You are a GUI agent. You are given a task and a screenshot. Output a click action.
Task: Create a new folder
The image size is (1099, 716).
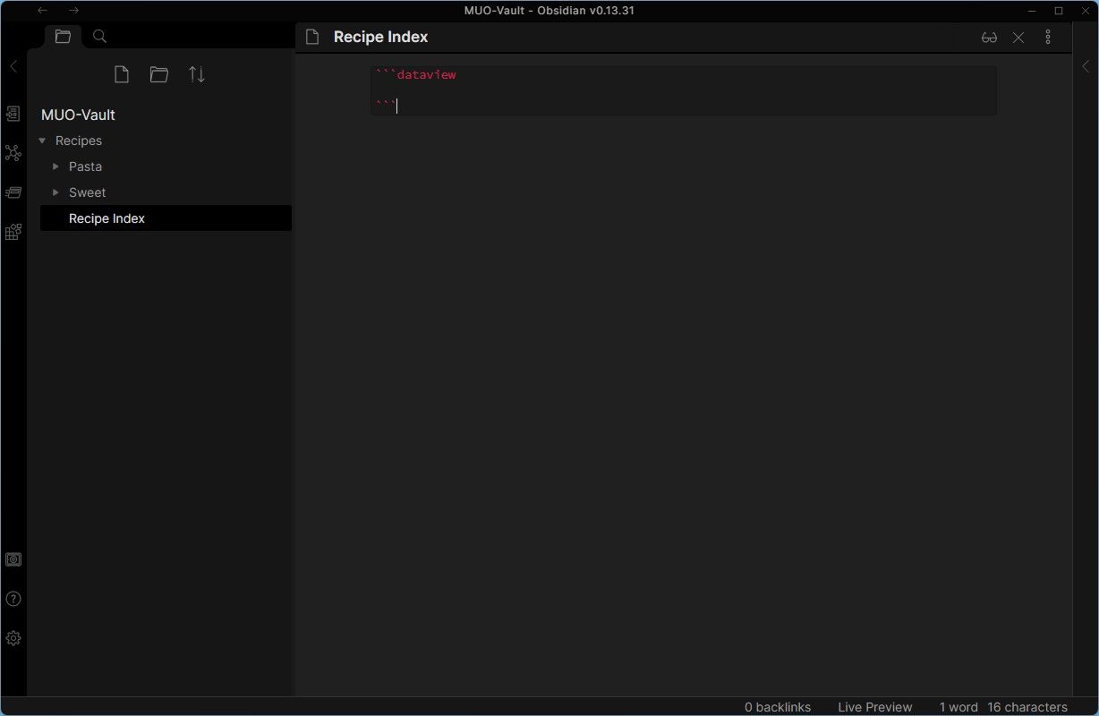159,74
